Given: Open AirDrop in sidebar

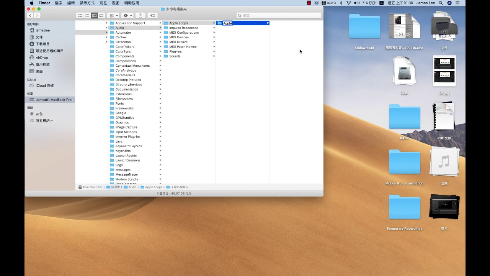Looking at the screenshot, I should pos(50,58).
